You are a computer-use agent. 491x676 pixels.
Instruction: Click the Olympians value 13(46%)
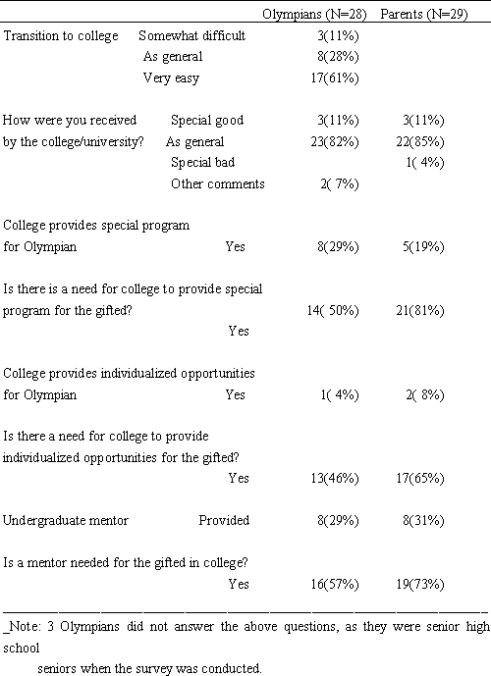click(335, 478)
